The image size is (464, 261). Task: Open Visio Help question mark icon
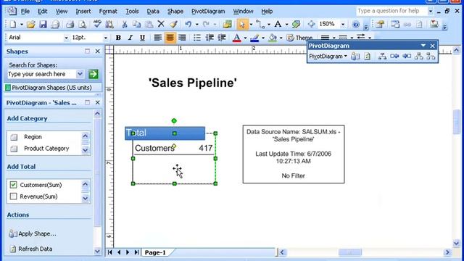point(356,24)
